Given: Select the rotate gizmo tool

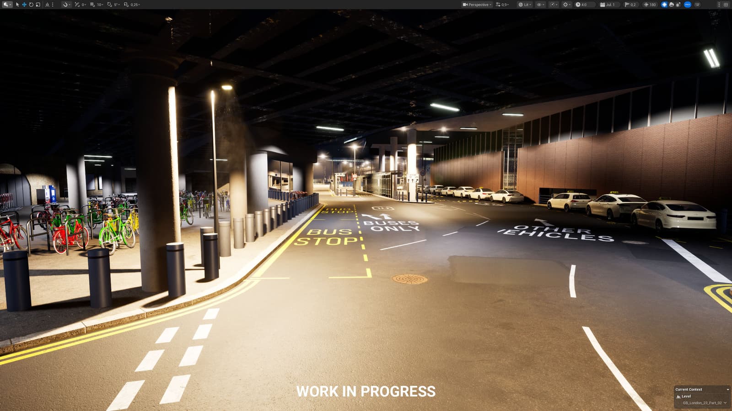Looking at the screenshot, I should coord(31,5).
